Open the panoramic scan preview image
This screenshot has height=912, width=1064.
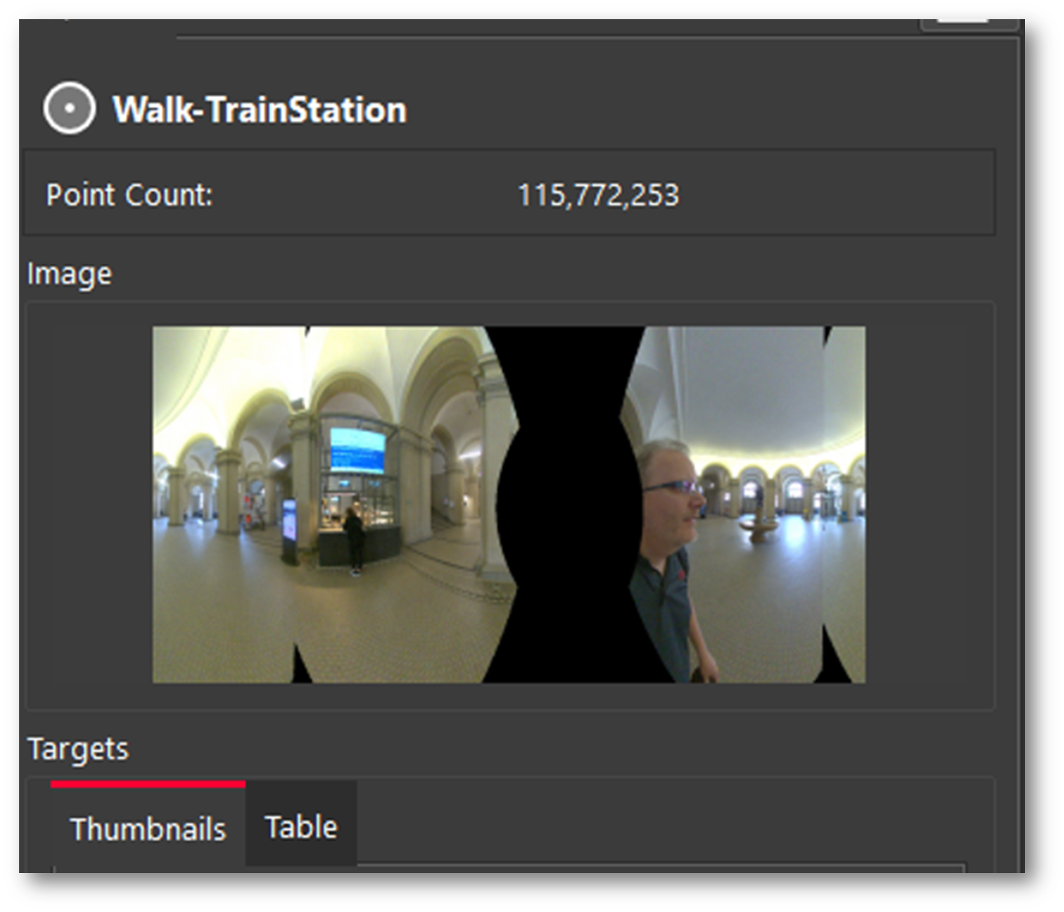click(x=509, y=504)
